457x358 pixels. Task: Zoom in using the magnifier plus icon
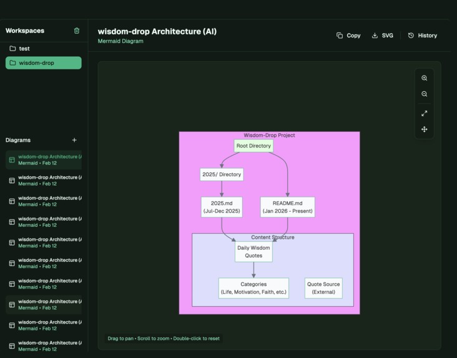[425, 78]
